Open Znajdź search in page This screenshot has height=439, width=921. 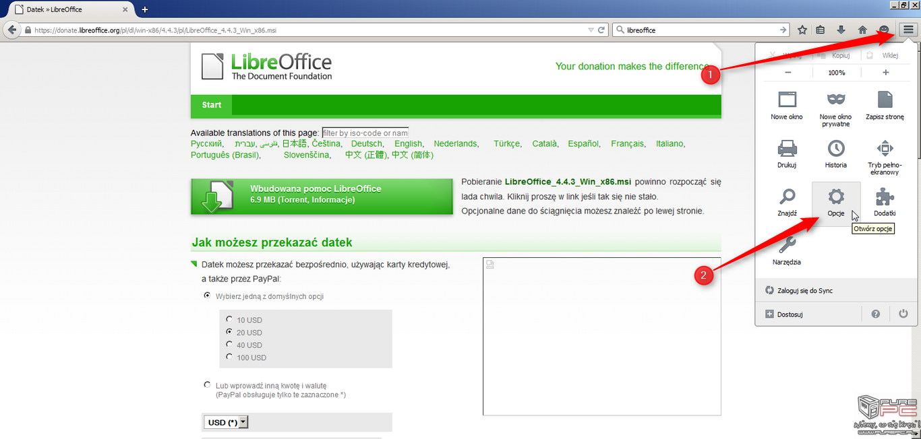tap(787, 202)
